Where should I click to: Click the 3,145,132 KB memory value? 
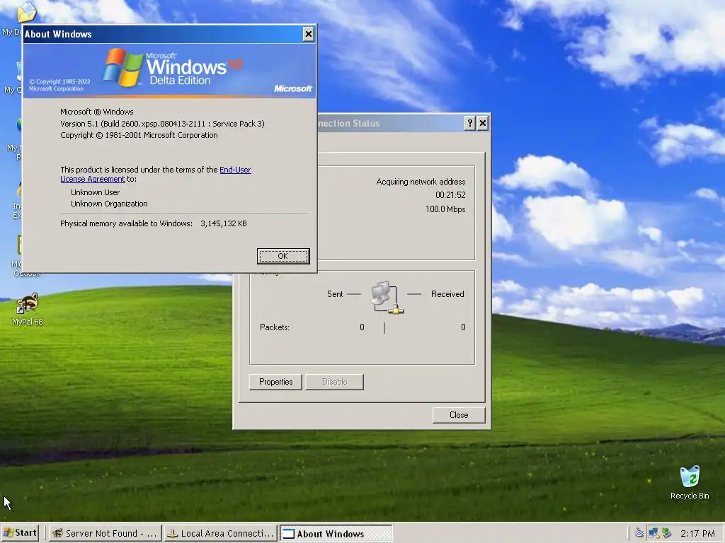tap(223, 223)
